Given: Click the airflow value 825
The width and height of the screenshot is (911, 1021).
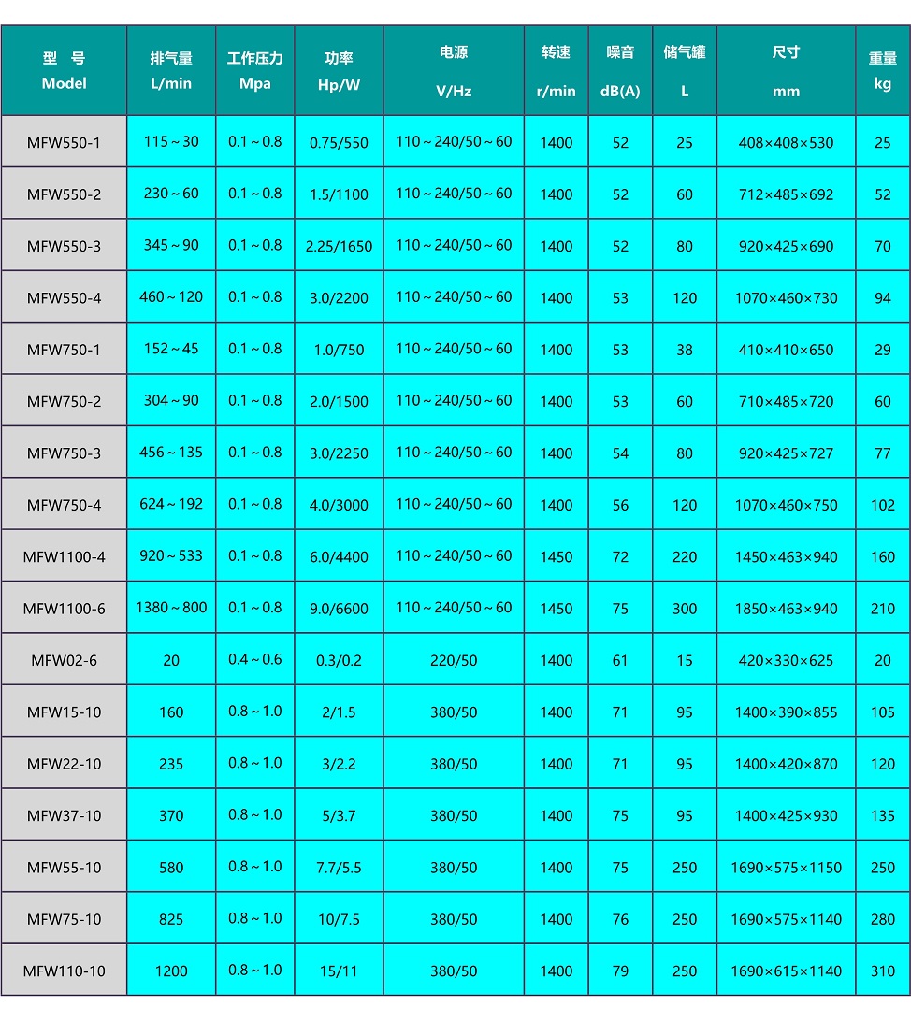Looking at the screenshot, I should (x=171, y=919).
